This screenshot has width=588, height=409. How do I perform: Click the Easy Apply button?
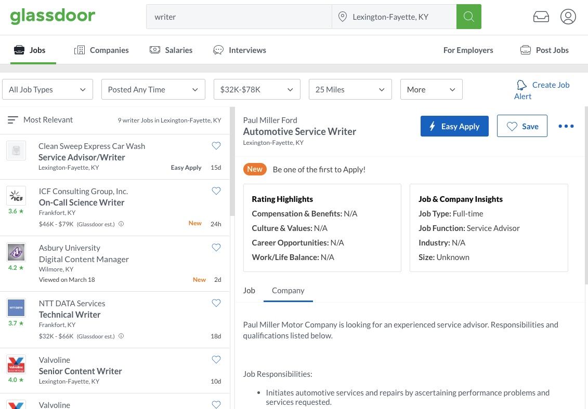pyautogui.click(x=454, y=126)
